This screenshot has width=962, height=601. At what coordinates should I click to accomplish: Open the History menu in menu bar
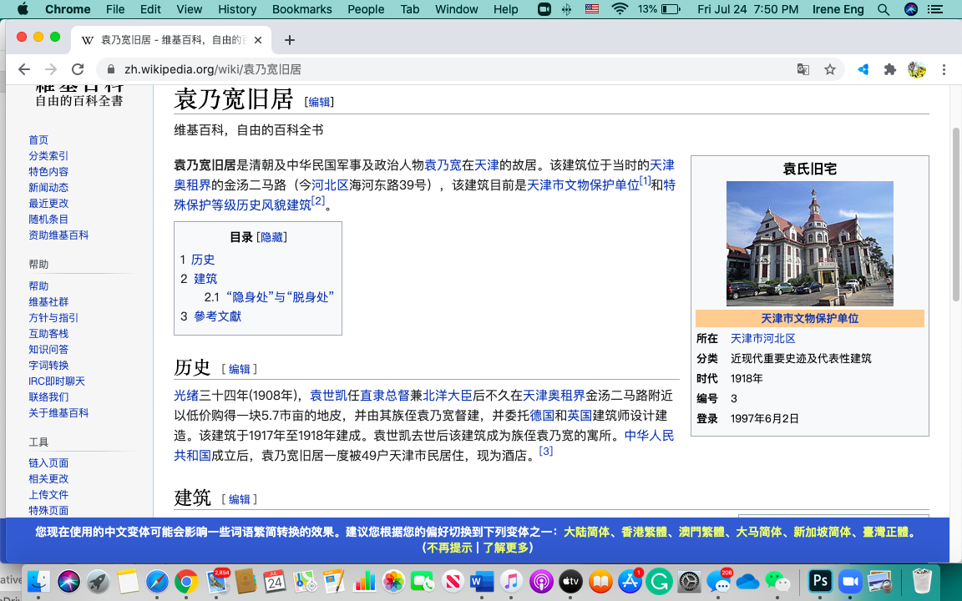[237, 9]
